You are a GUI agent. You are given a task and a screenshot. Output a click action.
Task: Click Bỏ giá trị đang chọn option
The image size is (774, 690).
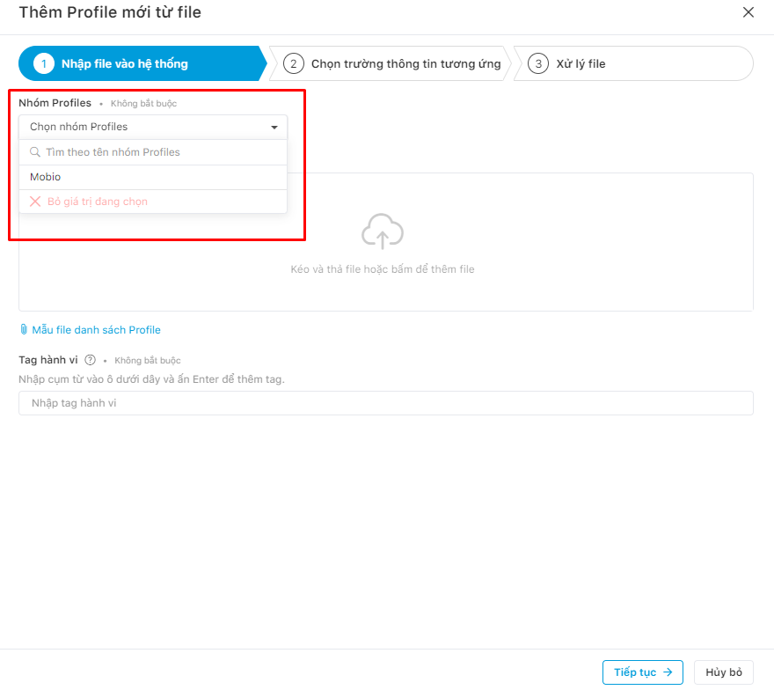pos(153,202)
